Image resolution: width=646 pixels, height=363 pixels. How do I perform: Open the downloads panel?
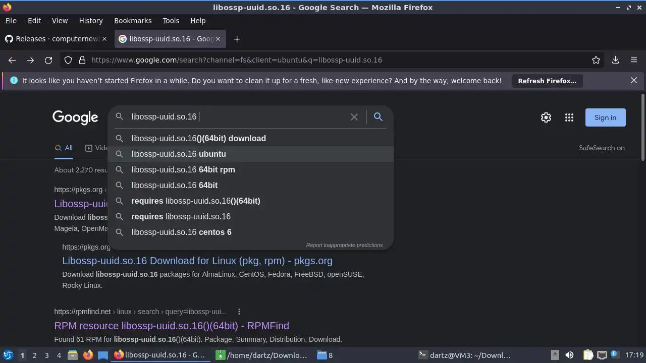click(615, 60)
